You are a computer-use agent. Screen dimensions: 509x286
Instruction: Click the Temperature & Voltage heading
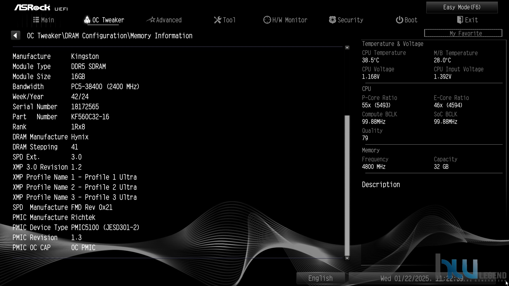393,44
